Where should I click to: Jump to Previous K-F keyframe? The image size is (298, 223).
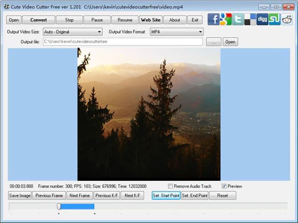(106, 196)
